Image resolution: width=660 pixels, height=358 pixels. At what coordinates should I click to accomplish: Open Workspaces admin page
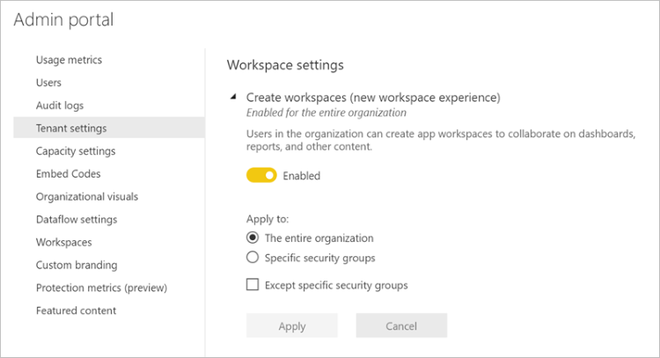pos(63,242)
